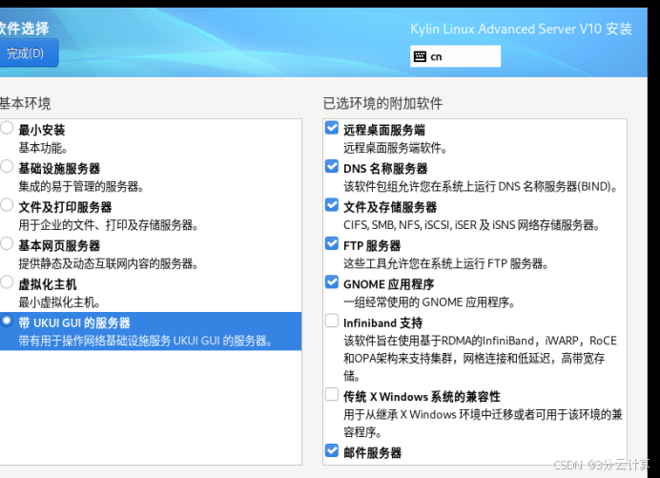660x478 pixels.
Task: Uncheck the FTP 服务器 checkbox
Action: (332, 243)
